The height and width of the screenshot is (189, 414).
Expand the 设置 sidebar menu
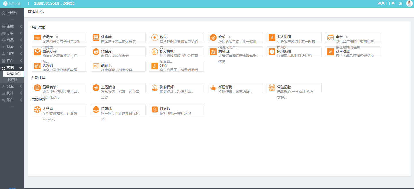pyautogui.click(x=12, y=86)
